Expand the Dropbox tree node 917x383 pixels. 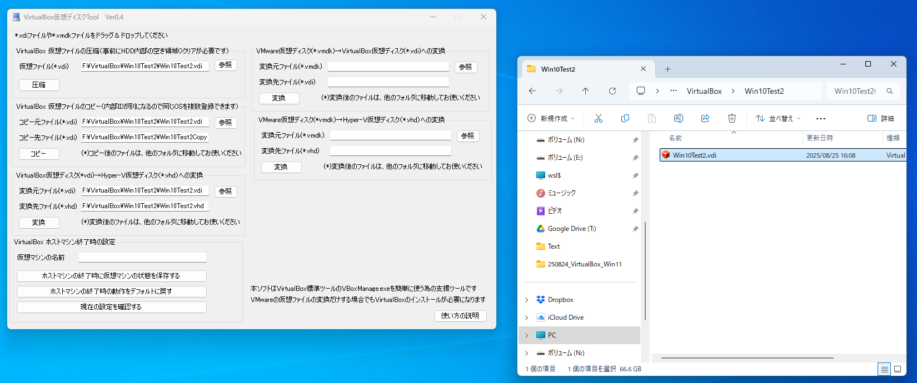click(x=526, y=300)
